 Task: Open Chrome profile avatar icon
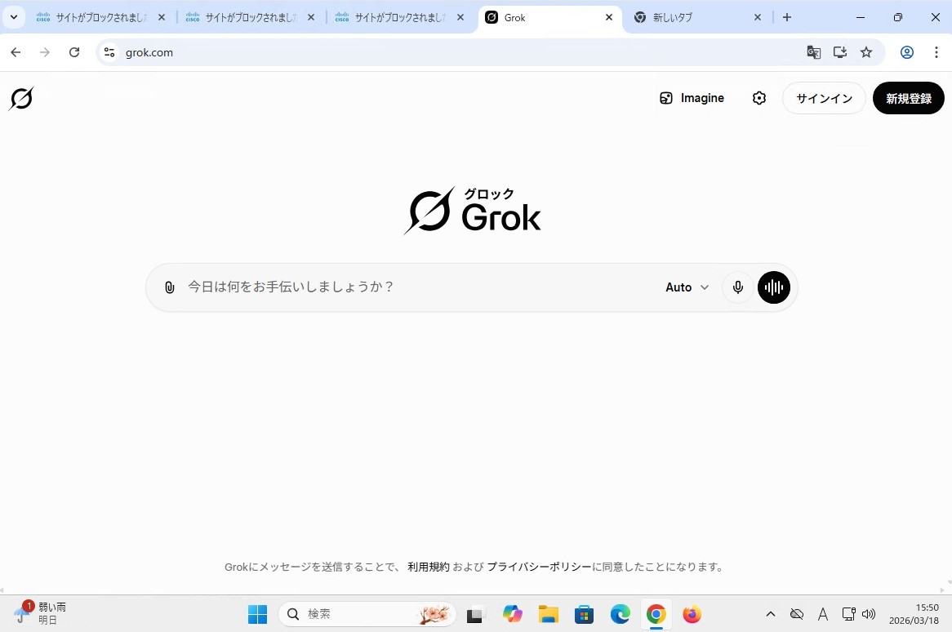[x=906, y=52]
